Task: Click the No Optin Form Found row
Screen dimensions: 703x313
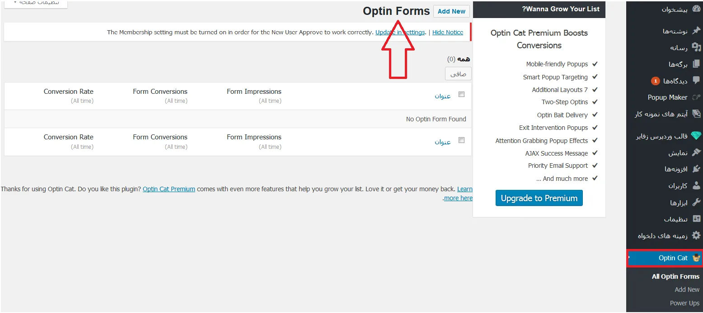Action: pyautogui.click(x=238, y=119)
